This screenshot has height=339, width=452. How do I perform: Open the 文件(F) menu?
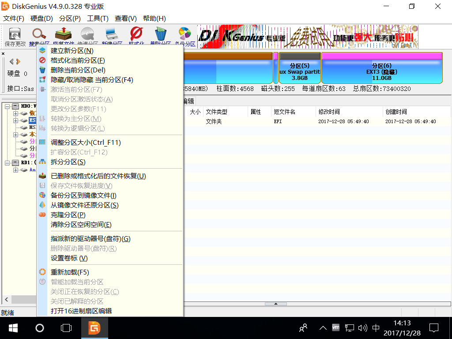click(14, 19)
